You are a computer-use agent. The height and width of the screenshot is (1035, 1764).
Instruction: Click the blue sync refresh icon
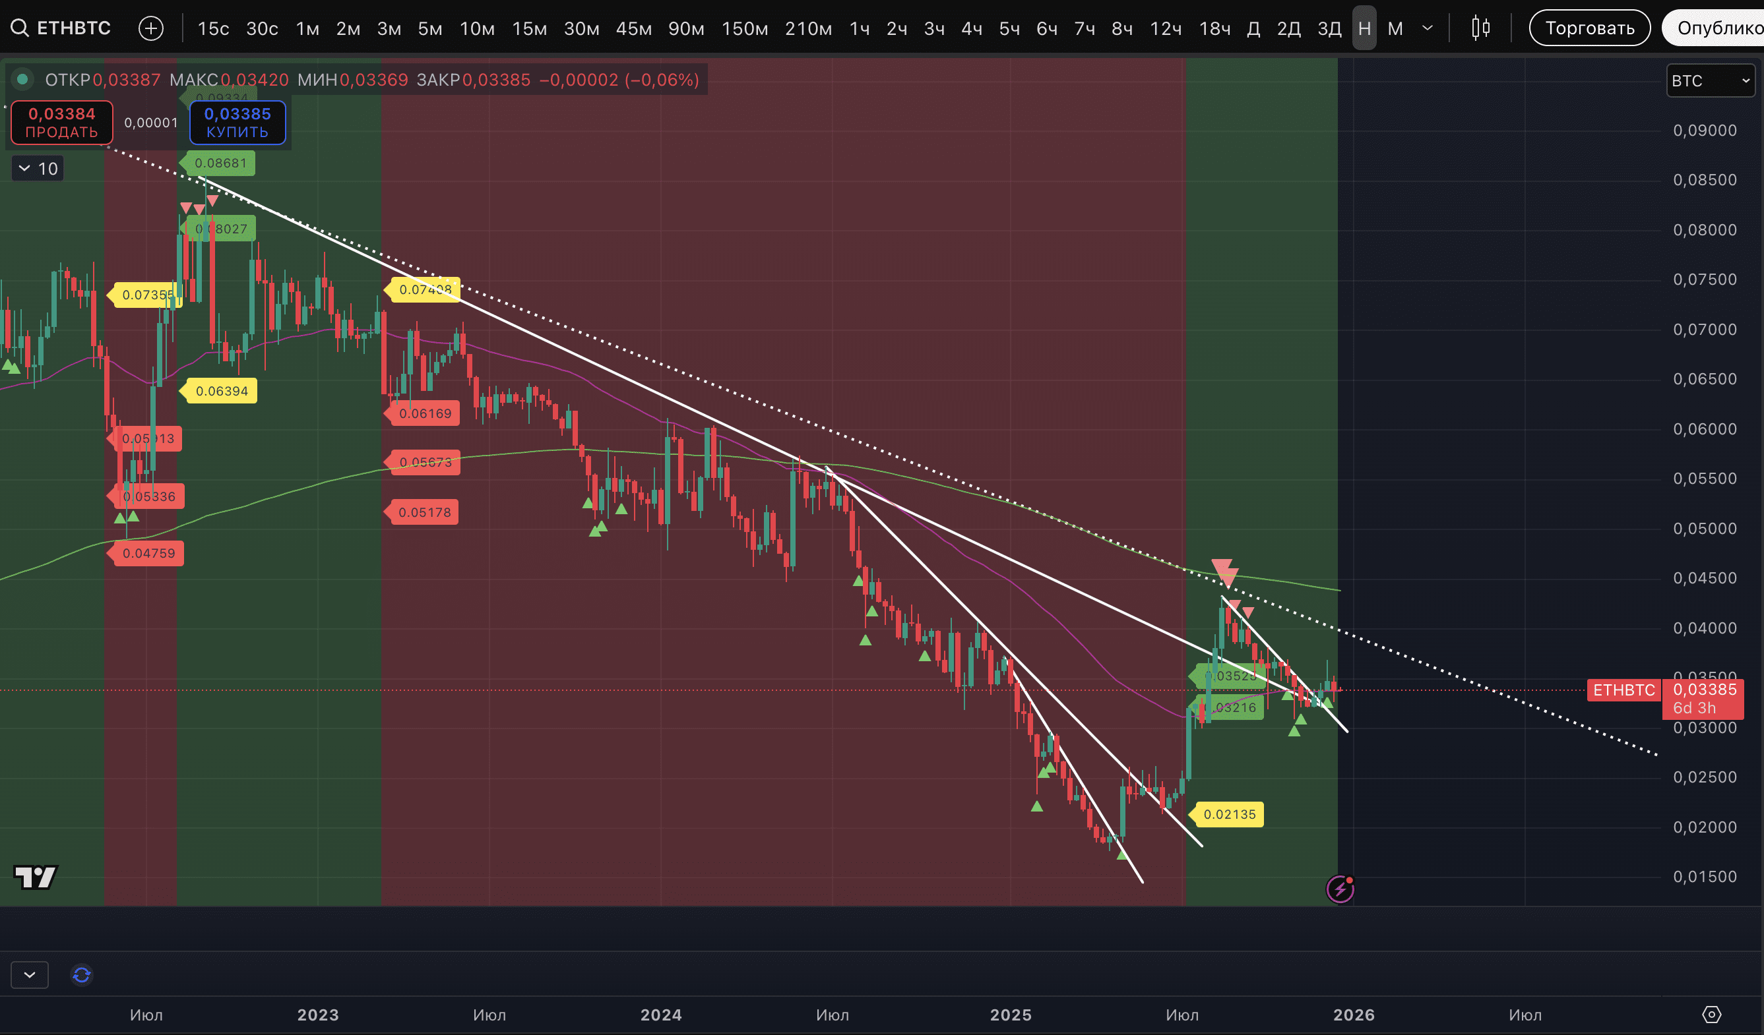coord(82,974)
